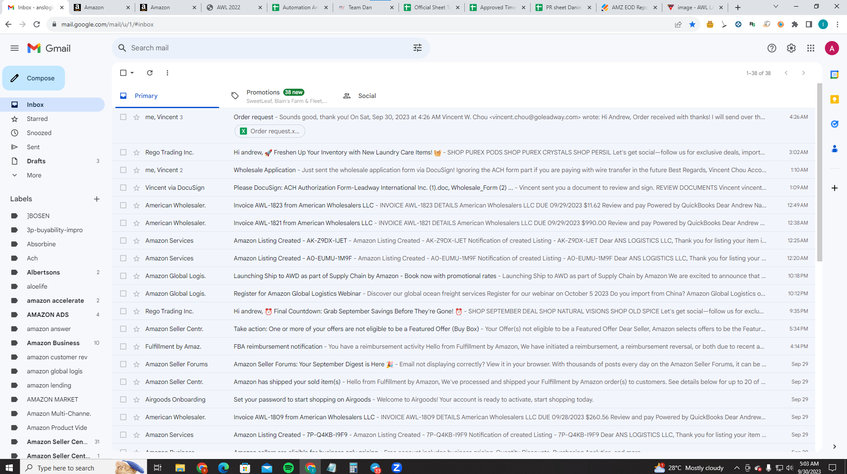Image resolution: width=847 pixels, height=474 pixels.
Task: Open Google Keep side panel
Action: pyautogui.click(x=835, y=99)
